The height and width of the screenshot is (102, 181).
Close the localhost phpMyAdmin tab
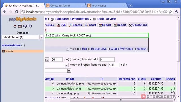point(42,6)
